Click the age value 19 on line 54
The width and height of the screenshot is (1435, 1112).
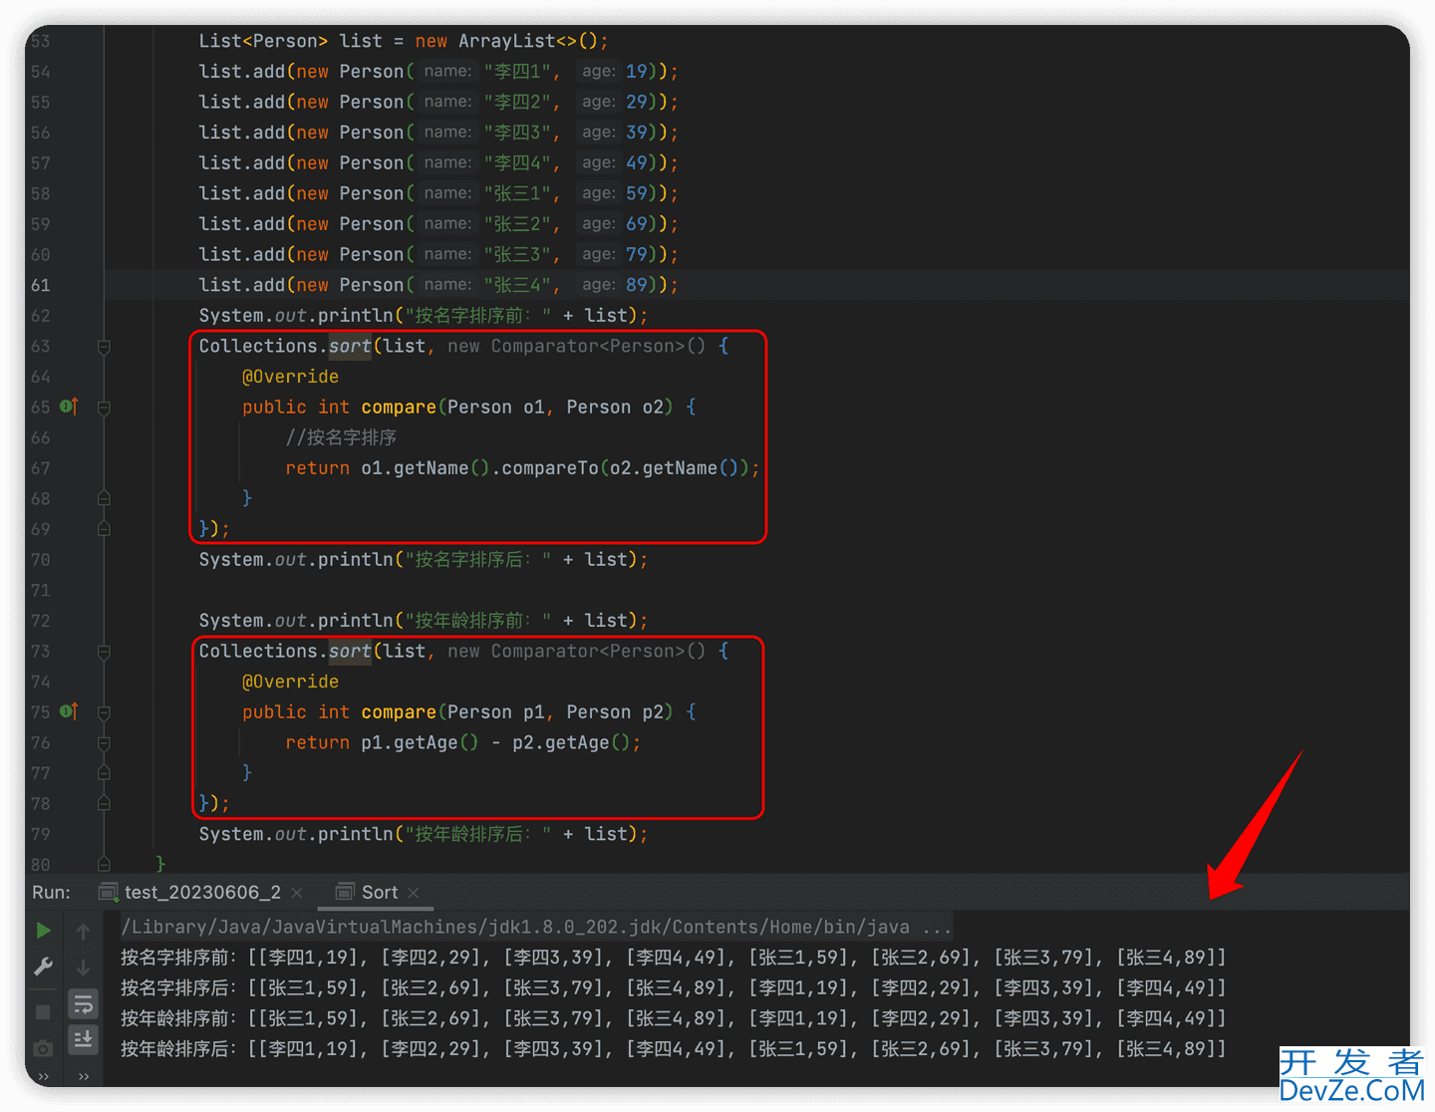tap(637, 72)
